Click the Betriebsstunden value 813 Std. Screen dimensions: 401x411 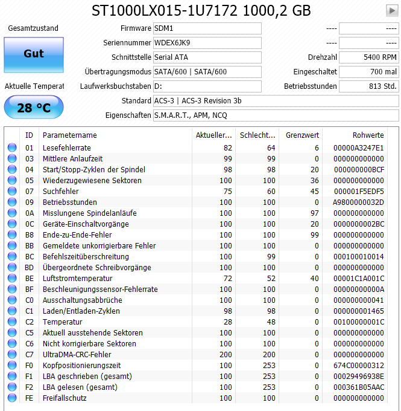pos(369,86)
